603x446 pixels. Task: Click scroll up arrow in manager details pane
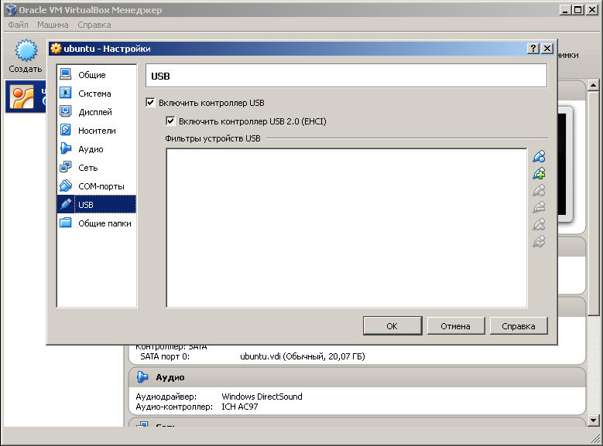click(594, 85)
